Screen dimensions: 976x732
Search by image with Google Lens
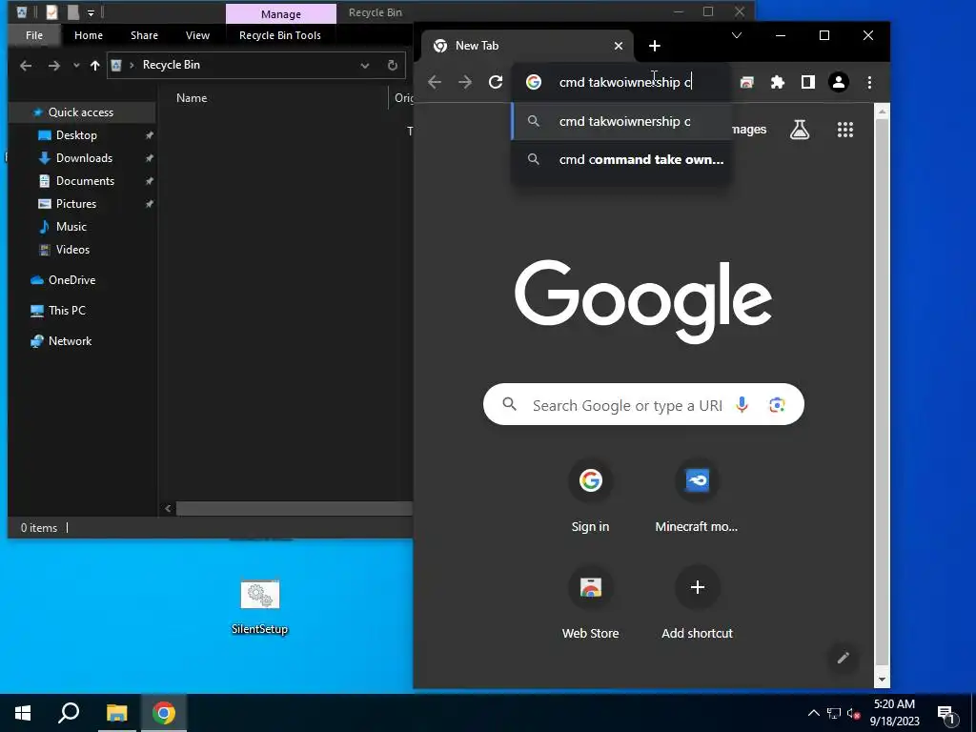coord(777,404)
